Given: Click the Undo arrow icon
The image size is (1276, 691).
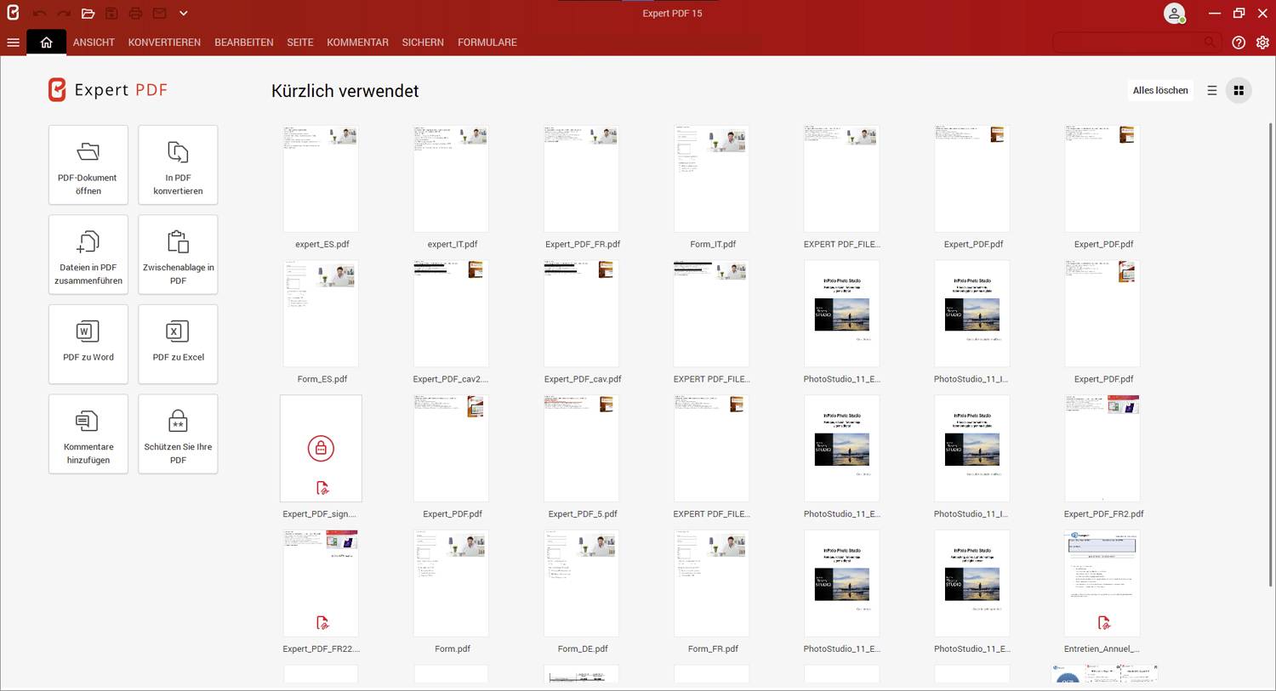Looking at the screenshot, I should coord(39,13).
